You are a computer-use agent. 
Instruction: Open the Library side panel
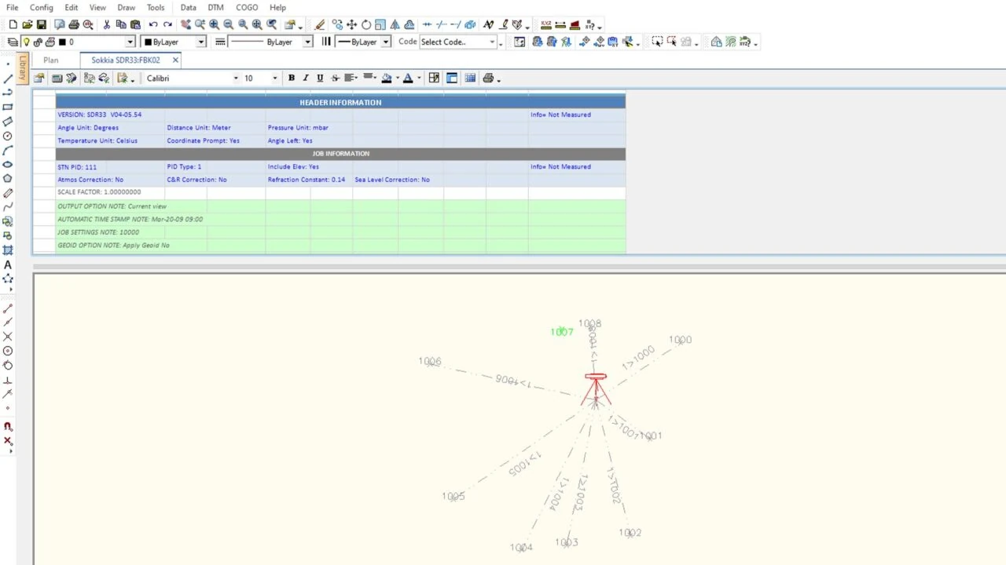(x=24, y=69)
